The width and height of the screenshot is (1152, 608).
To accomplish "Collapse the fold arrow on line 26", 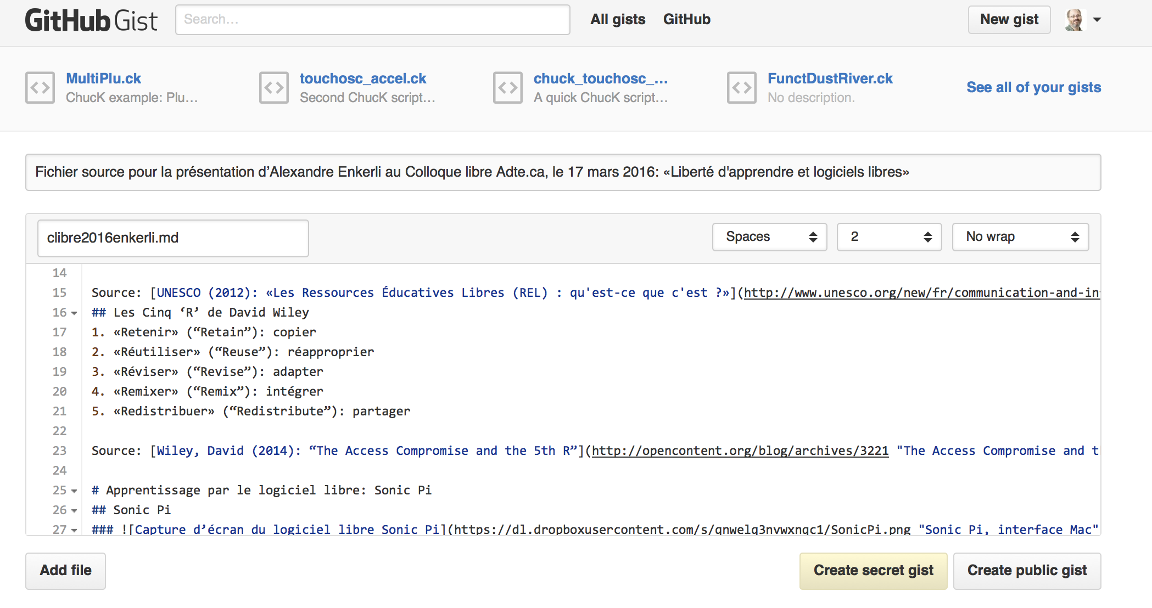I will pyautogui.click(x=74, y=511).
